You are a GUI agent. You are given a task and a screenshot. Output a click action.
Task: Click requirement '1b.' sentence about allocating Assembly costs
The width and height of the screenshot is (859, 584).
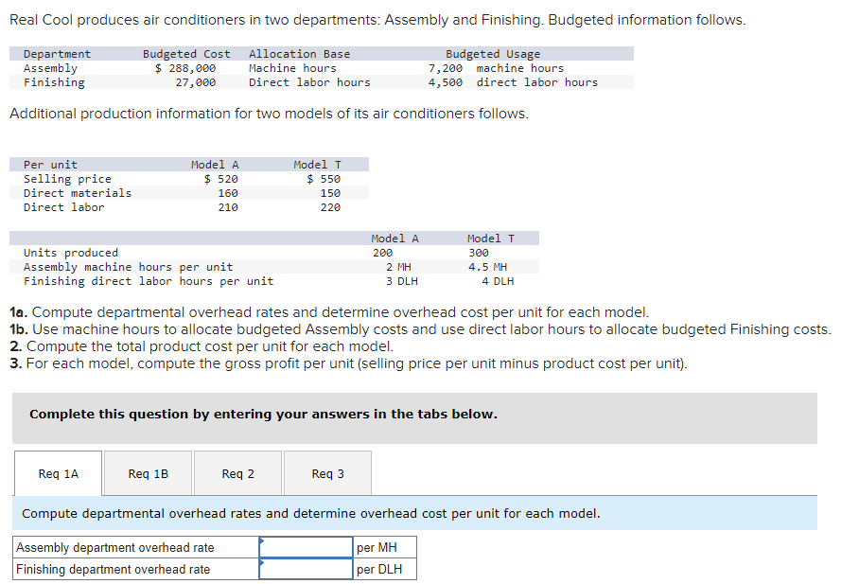click(420, 329)
